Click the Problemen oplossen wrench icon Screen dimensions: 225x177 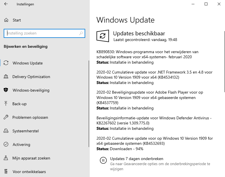click(6, 117)
